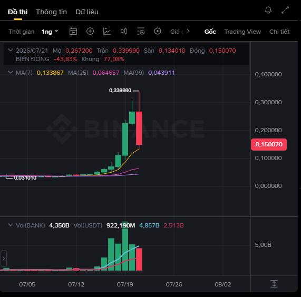This screenshot has height=297, width=301.
Task: Click the red volume bar
Action: pos(139,259)
